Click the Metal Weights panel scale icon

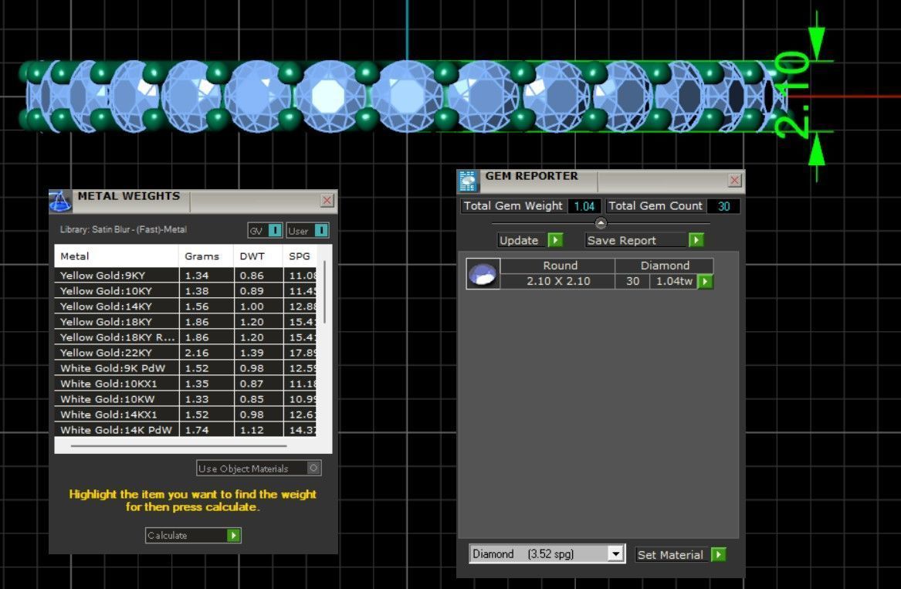[x=59, y=201]
